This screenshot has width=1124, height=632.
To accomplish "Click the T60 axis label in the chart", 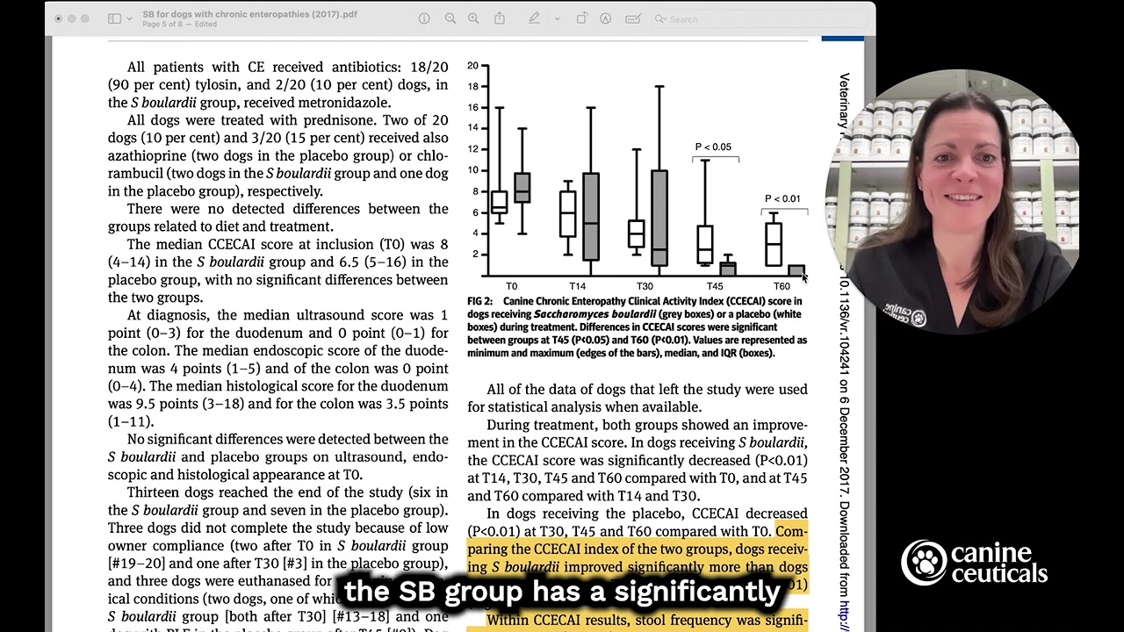I will [x=782, y=286].
